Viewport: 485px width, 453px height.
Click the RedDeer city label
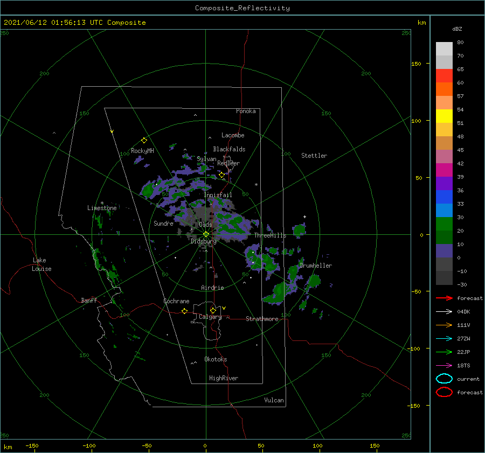(228, 163)
